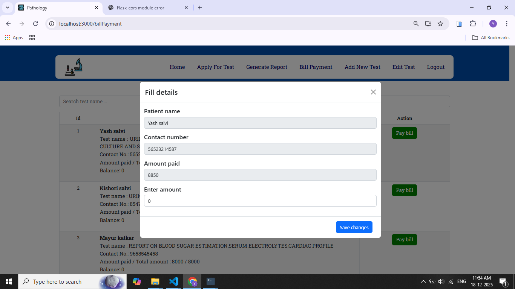This screenshot has width=515, height=289.
Task: Open Generate Report in navigation menu
Action: point(267,67)
